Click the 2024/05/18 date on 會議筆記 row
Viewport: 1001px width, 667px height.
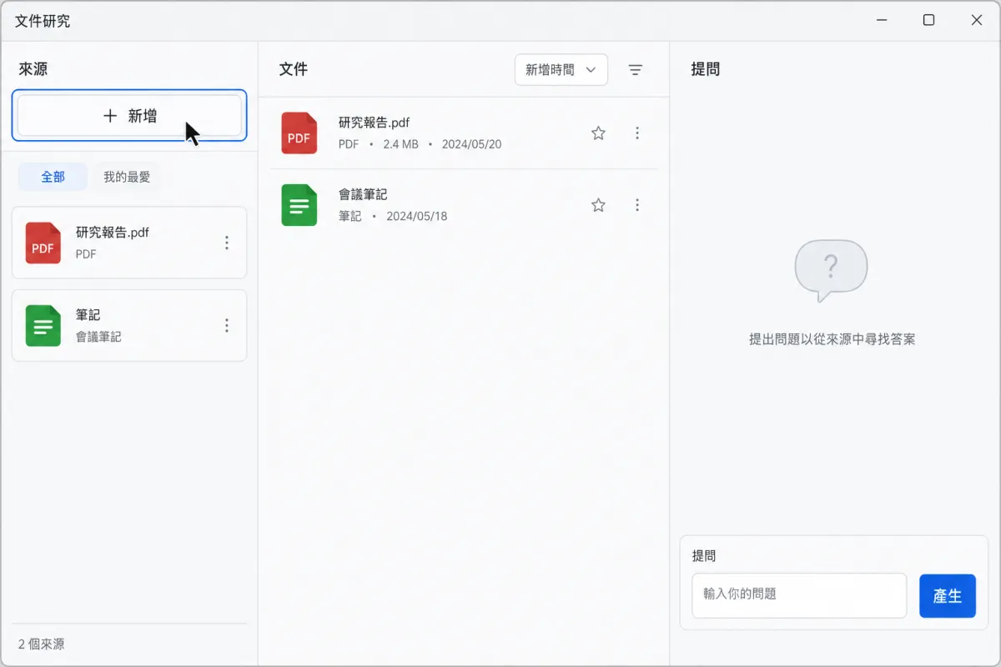[417, 216]
